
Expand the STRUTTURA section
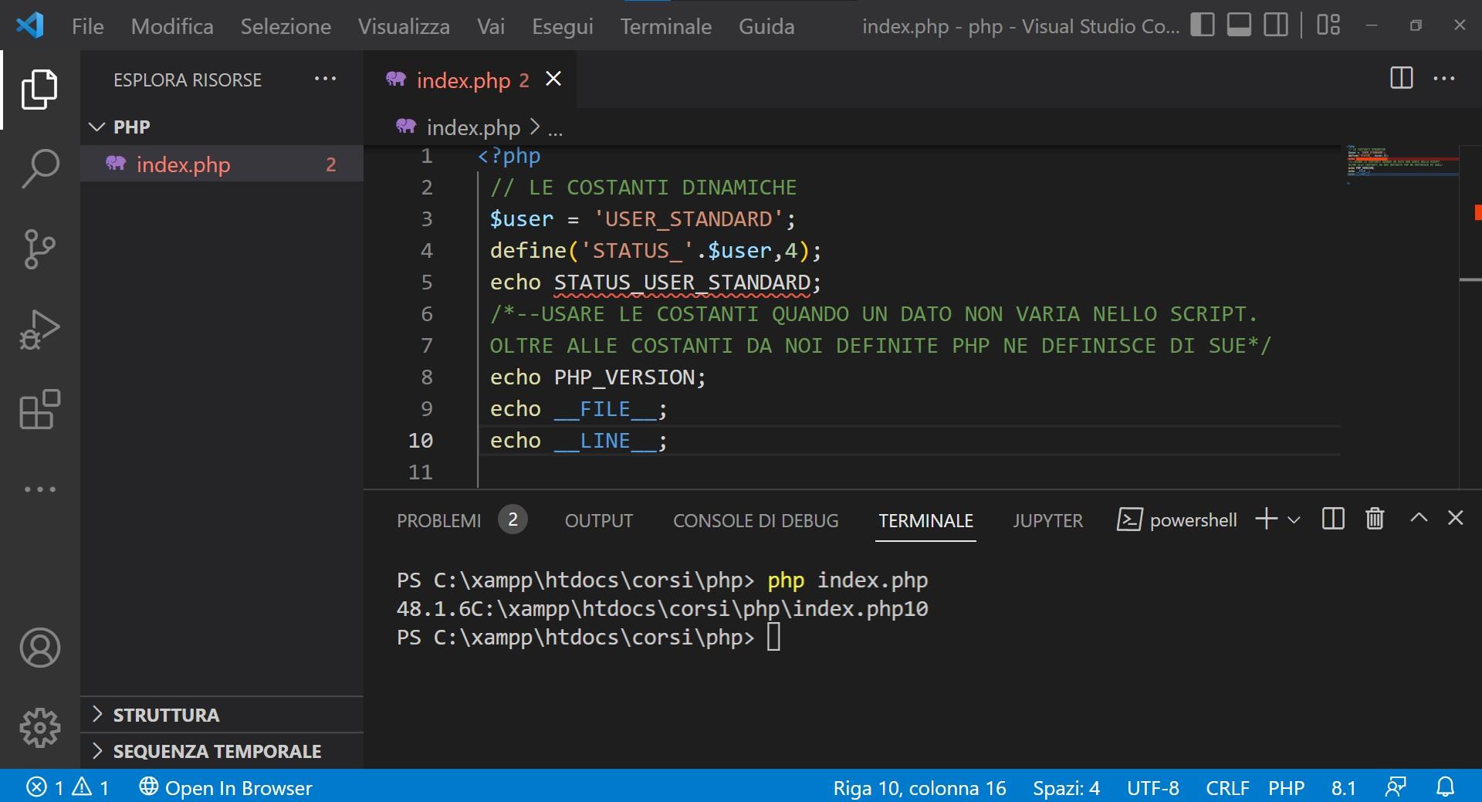222,715
